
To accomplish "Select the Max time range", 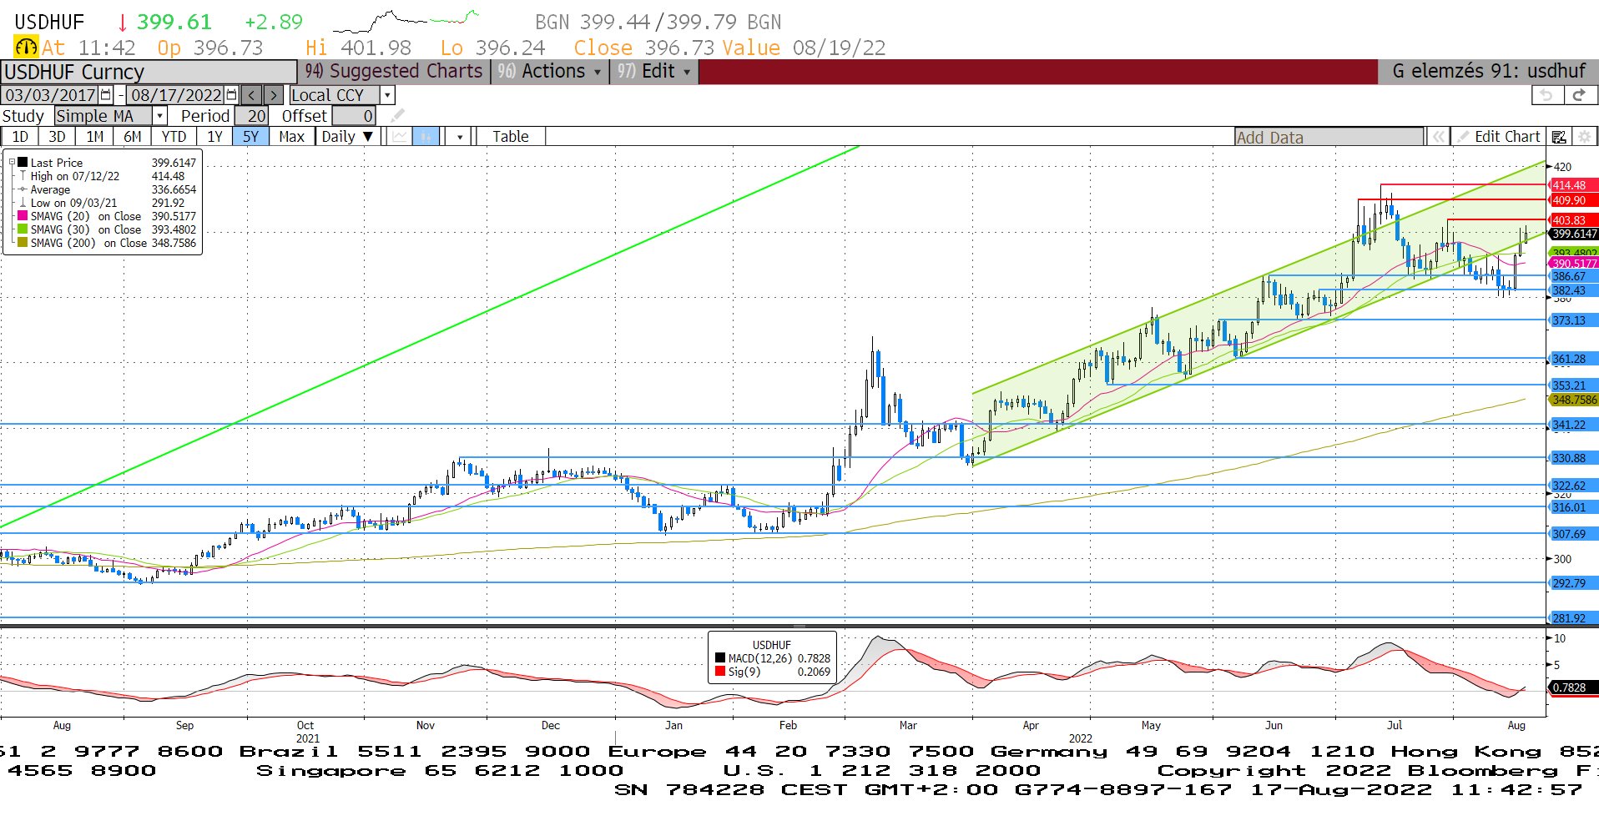I will click(x=292, y=137).
